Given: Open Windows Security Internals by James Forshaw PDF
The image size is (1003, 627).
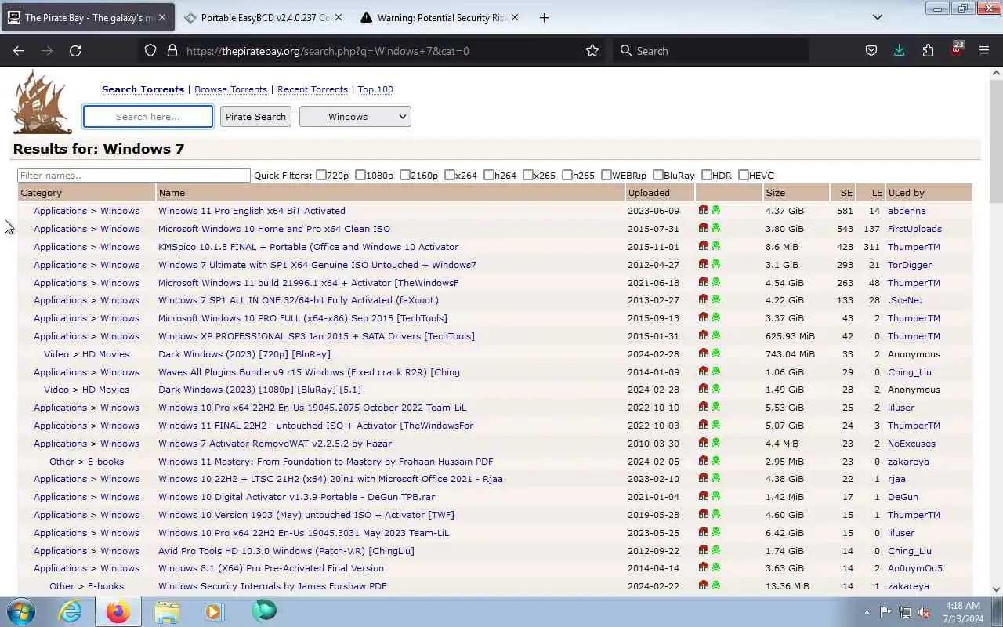Looking at the screenshot, I should tap(272, 585).
